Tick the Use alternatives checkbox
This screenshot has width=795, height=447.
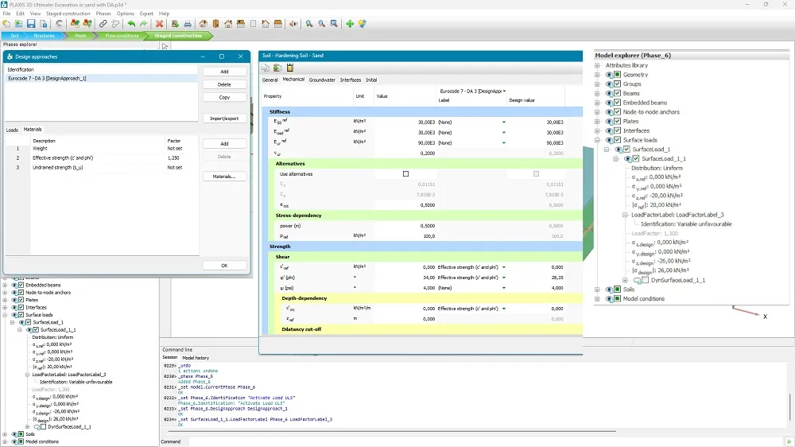(405, 174)
